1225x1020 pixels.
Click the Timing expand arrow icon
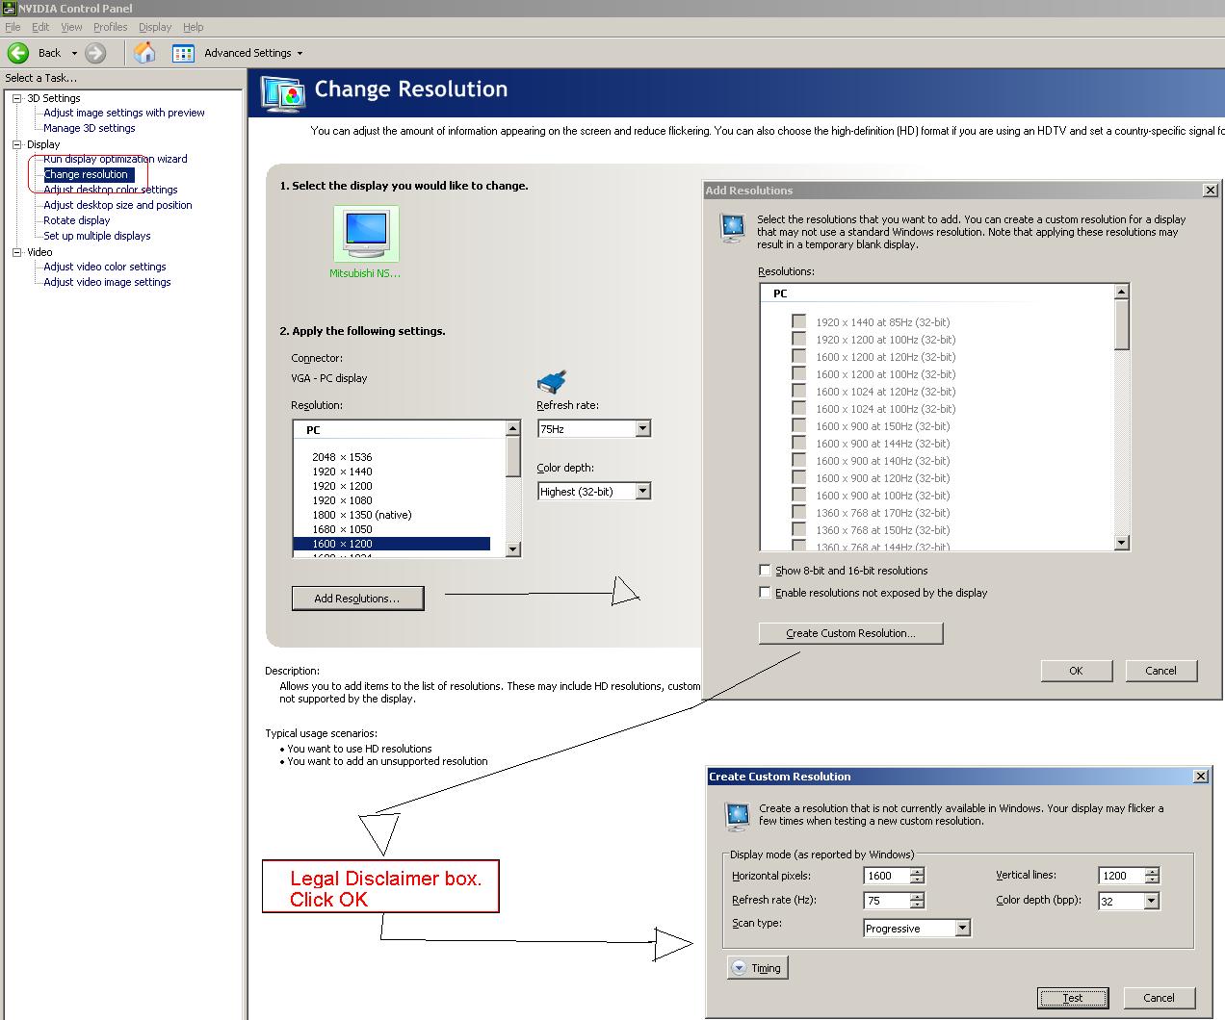(739, 968)
